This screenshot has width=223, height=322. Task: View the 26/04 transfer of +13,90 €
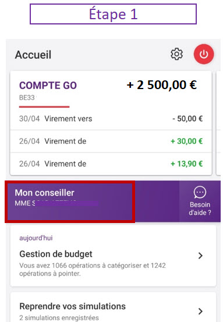(111, 164)
